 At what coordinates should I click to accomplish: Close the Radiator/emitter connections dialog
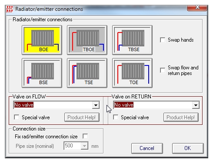pyautogui.click(x=197, y=7)
